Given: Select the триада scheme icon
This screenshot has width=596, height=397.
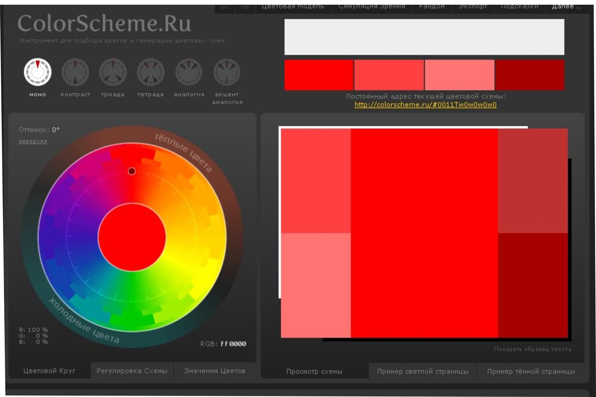Looking at the screenshot, I should pyautogui.click(x=113, y=72).
